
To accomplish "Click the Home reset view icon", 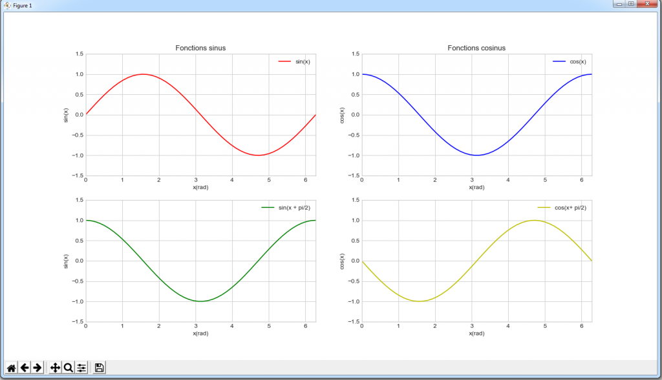I will 11,368.
